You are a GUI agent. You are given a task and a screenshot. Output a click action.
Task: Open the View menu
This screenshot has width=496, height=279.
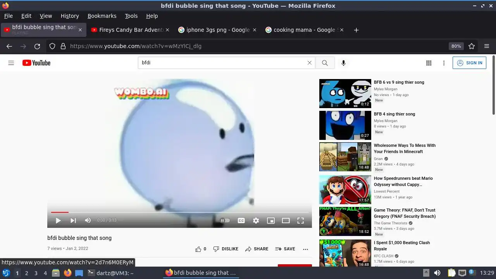point(46,16)
